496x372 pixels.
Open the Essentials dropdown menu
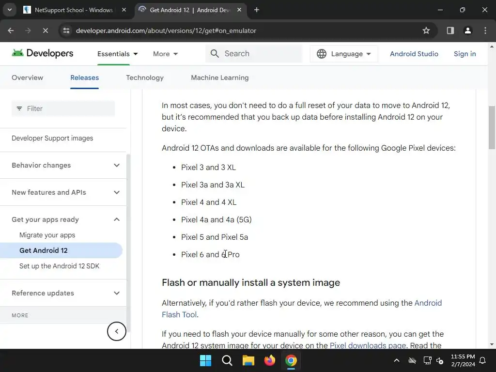(117, 54)
